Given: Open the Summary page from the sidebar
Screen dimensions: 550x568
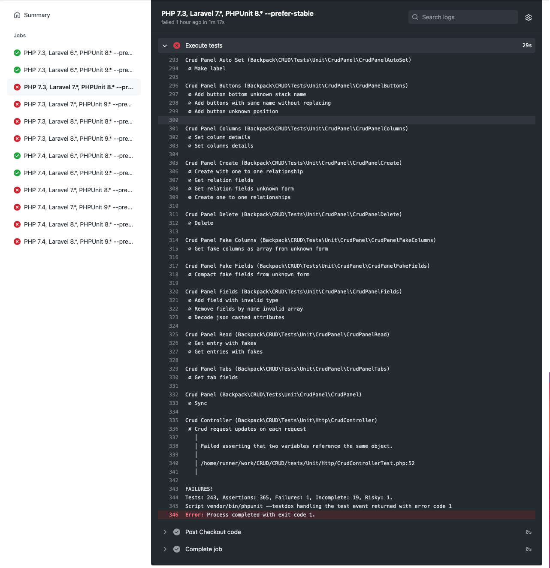Looking at the screenshot, I should pos(37,15).
